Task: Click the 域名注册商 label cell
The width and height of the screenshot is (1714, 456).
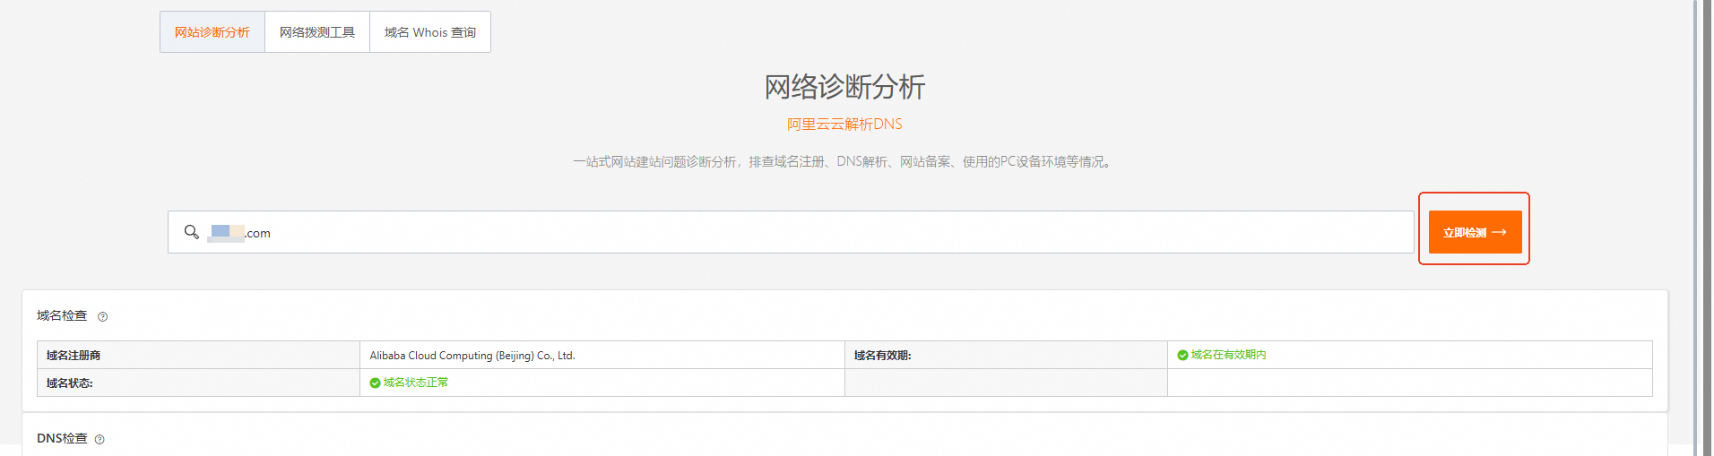Action: [x=74, y=356]
